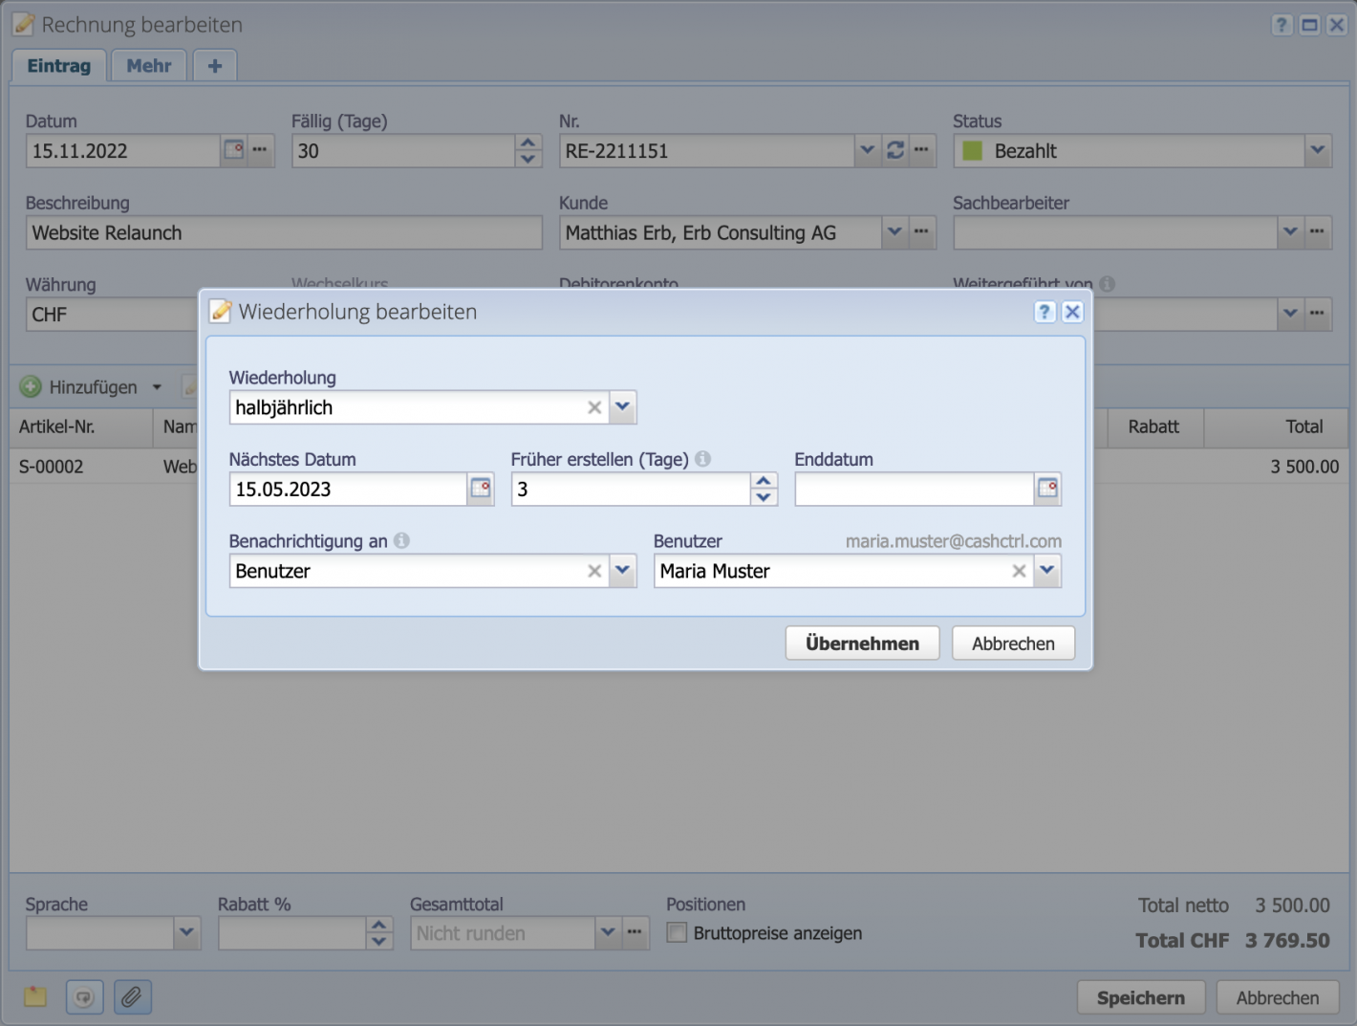Open help via the question mark in the dialog
Viewport: 1357px width, 1026px height.
(x=1044, y=312)
